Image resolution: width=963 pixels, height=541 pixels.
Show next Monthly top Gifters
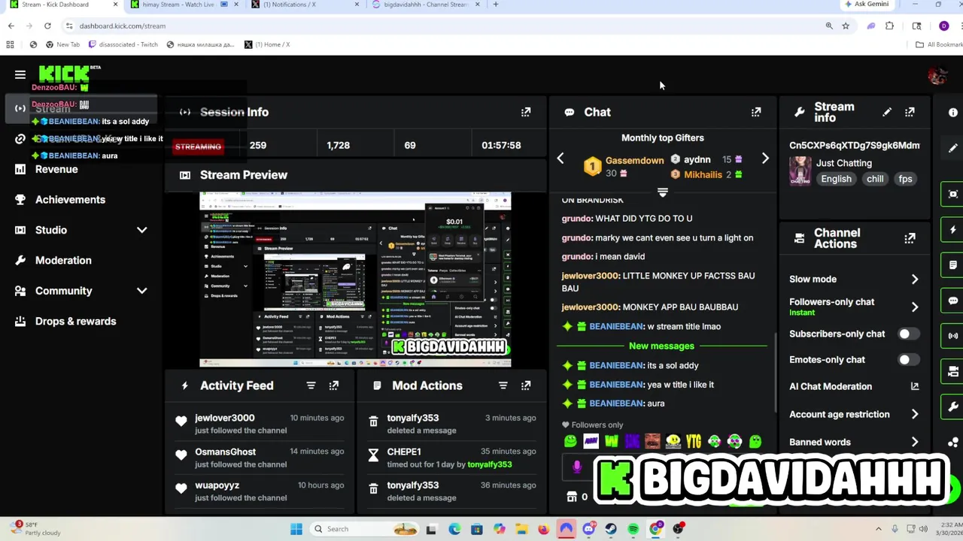click(765, 159)
